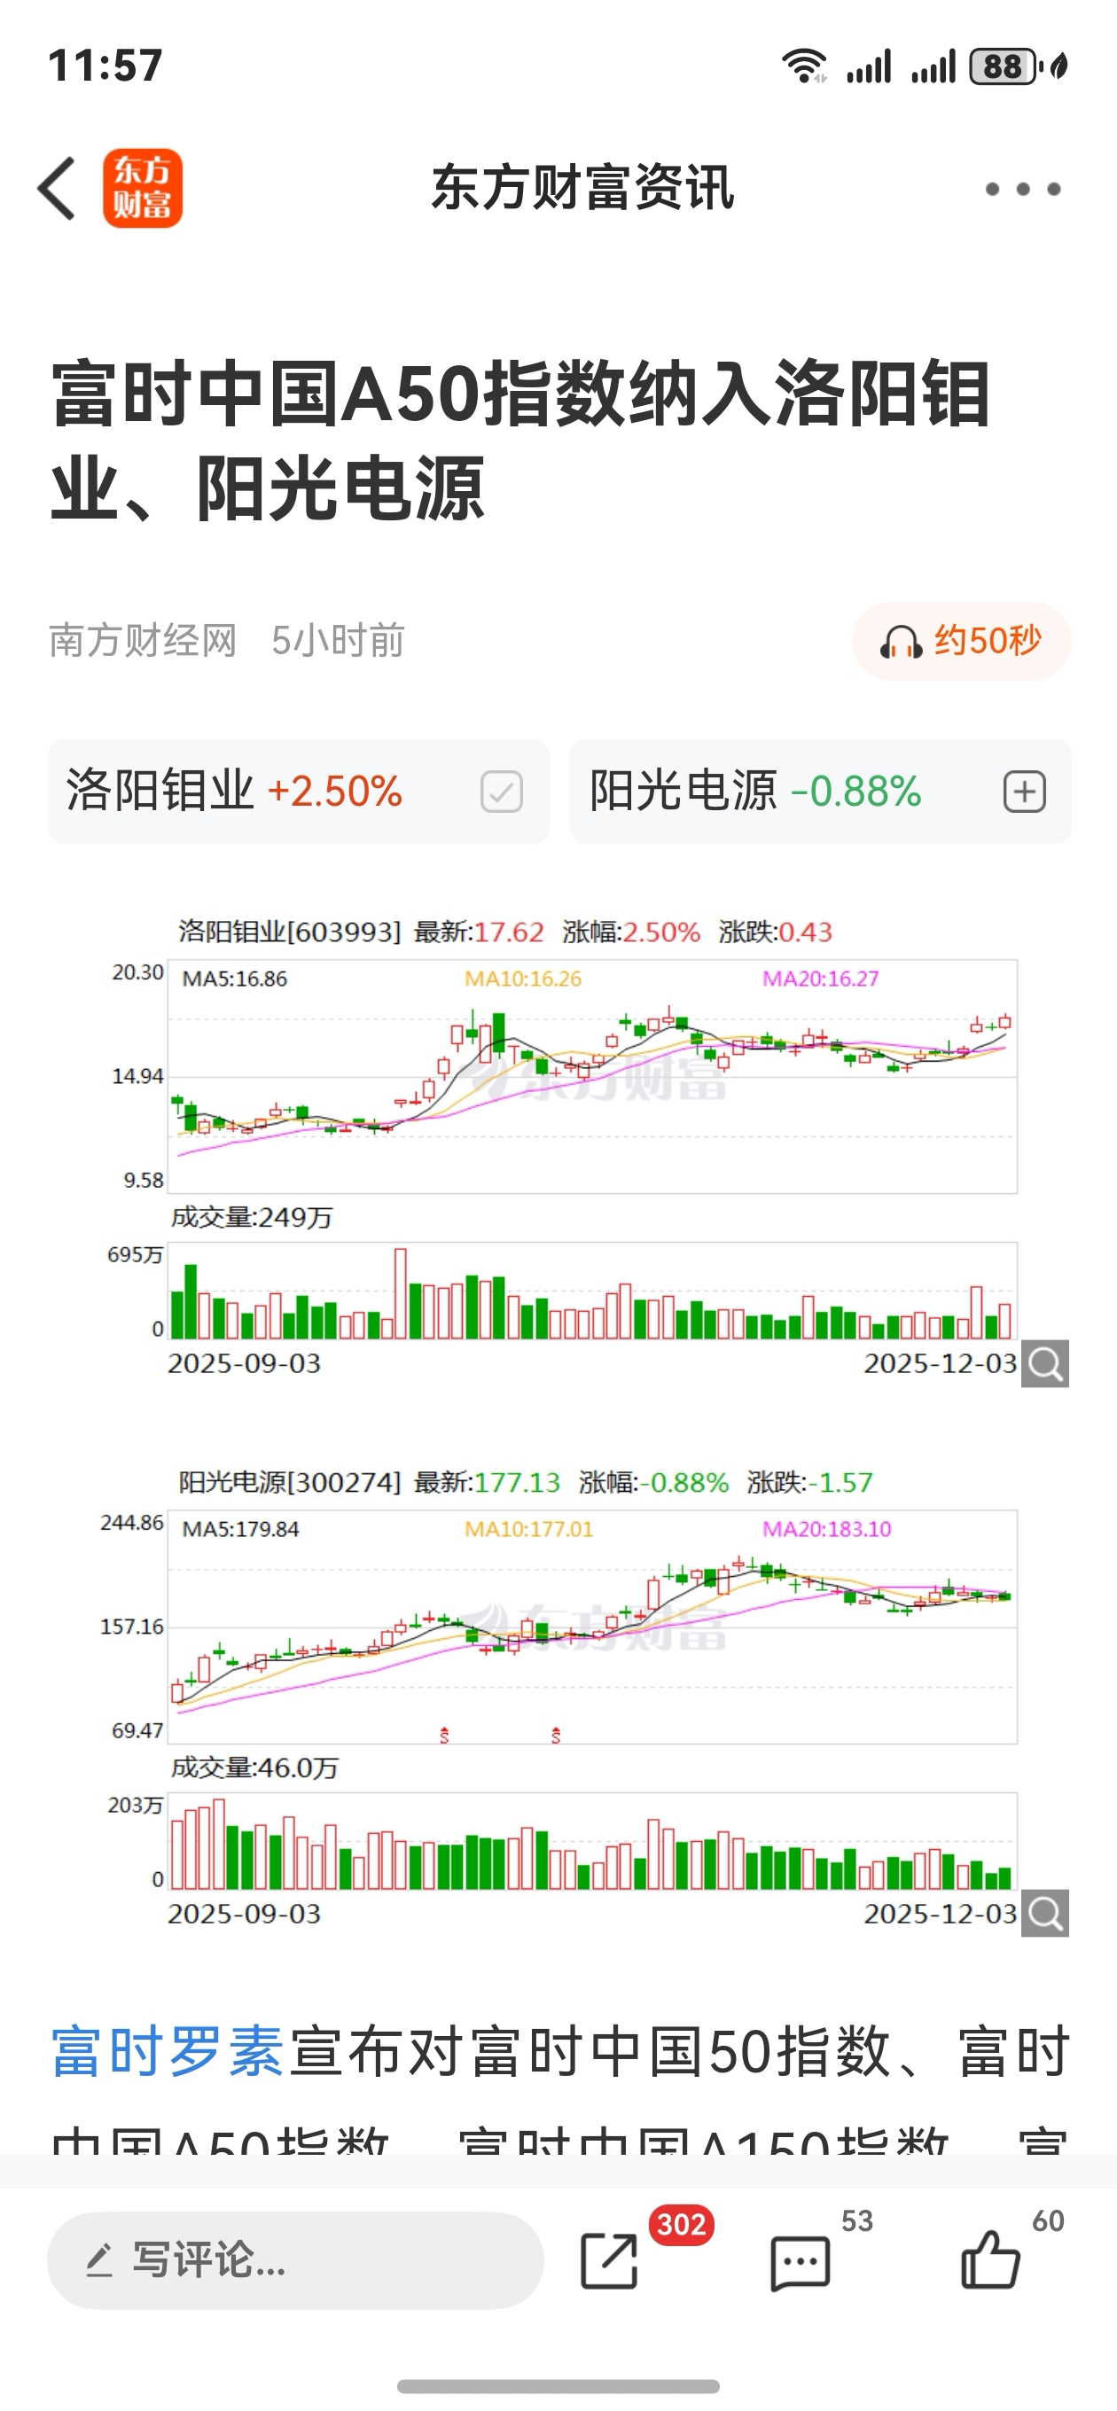This screenshot has height=2411, width=1117.
Task: Magnify the 阳光电源 chart
Action: click(x=1045, y=1914)
